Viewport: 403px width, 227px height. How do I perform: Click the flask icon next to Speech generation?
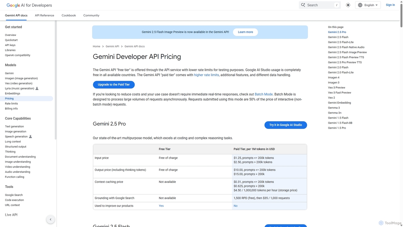(x=31, y=137)
